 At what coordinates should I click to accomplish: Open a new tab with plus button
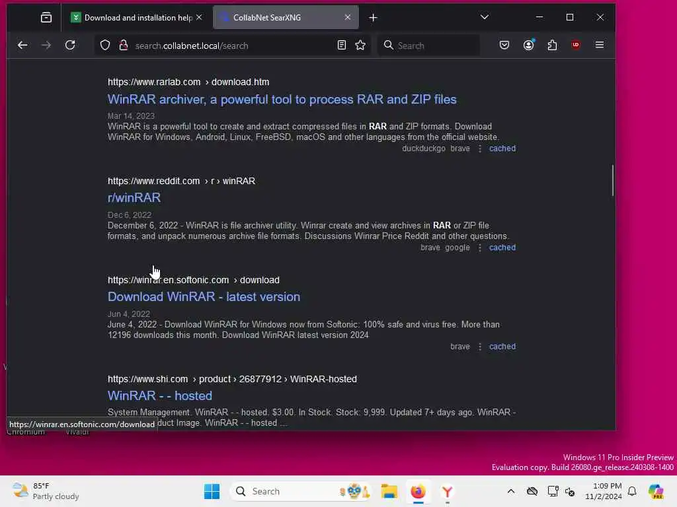click(373, 18)
